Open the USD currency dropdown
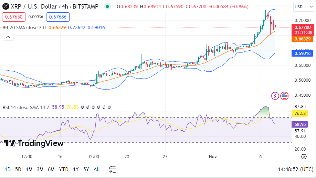 (x=303, y=7)
